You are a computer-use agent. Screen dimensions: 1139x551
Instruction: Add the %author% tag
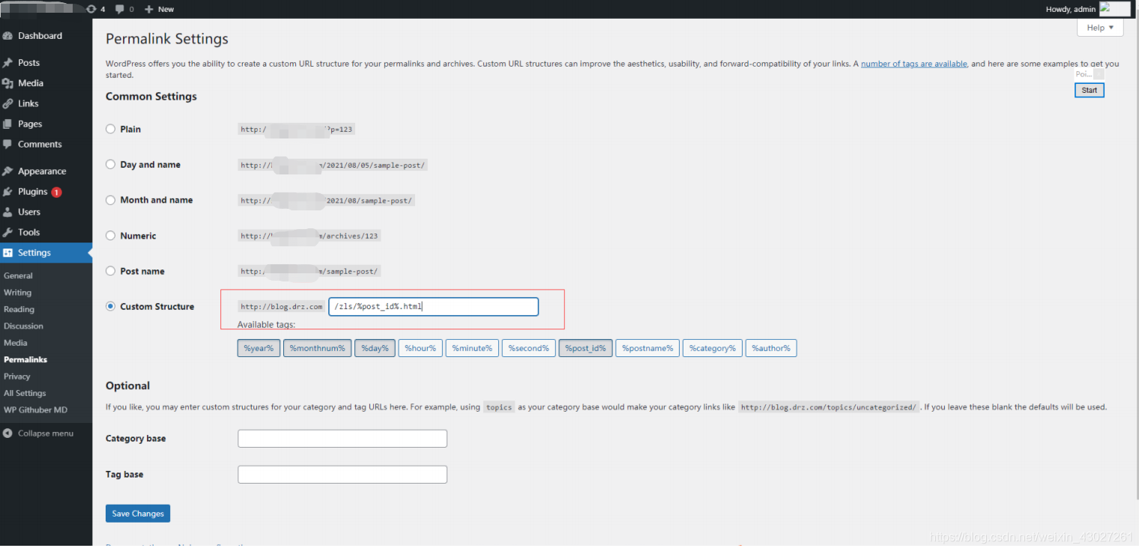[771, 348]
